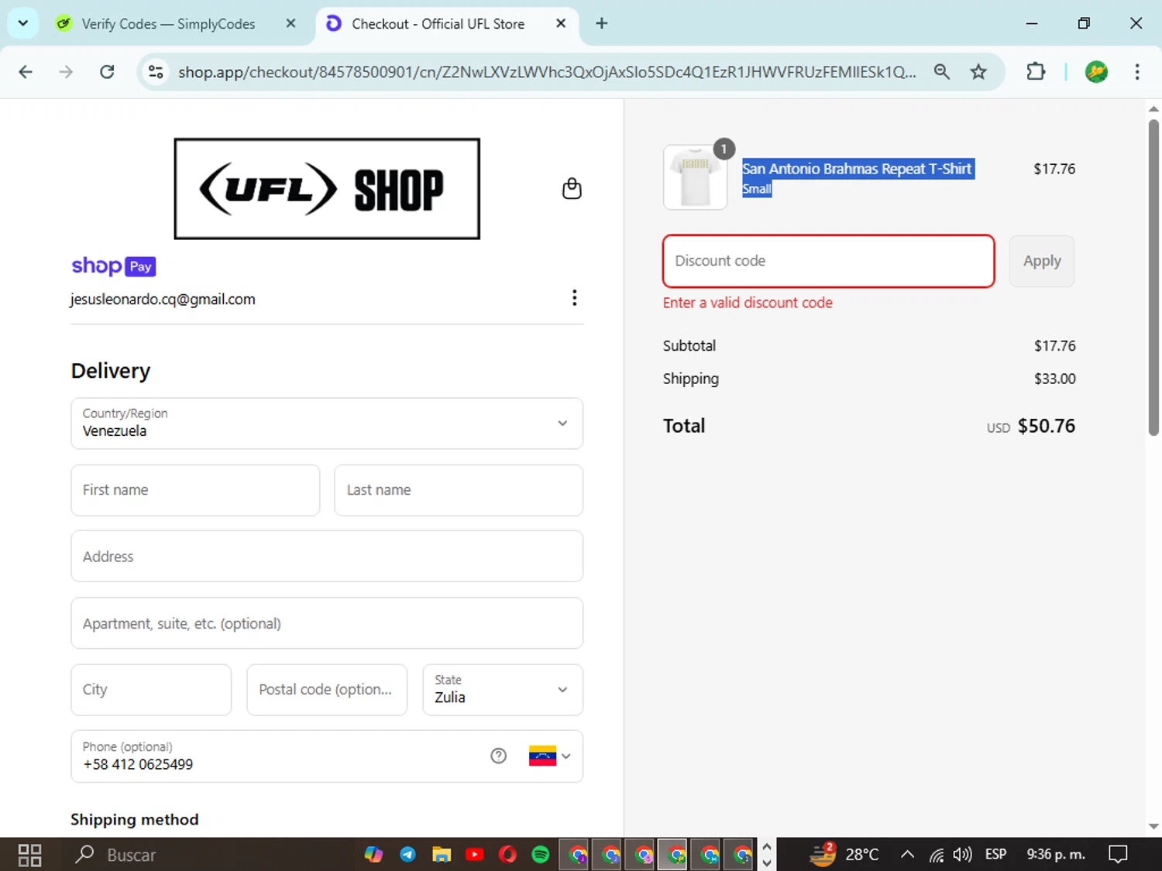Open the three-dot menu beside the email
The height and width of the screenshot is (871, 1162).
coord(574,298)
